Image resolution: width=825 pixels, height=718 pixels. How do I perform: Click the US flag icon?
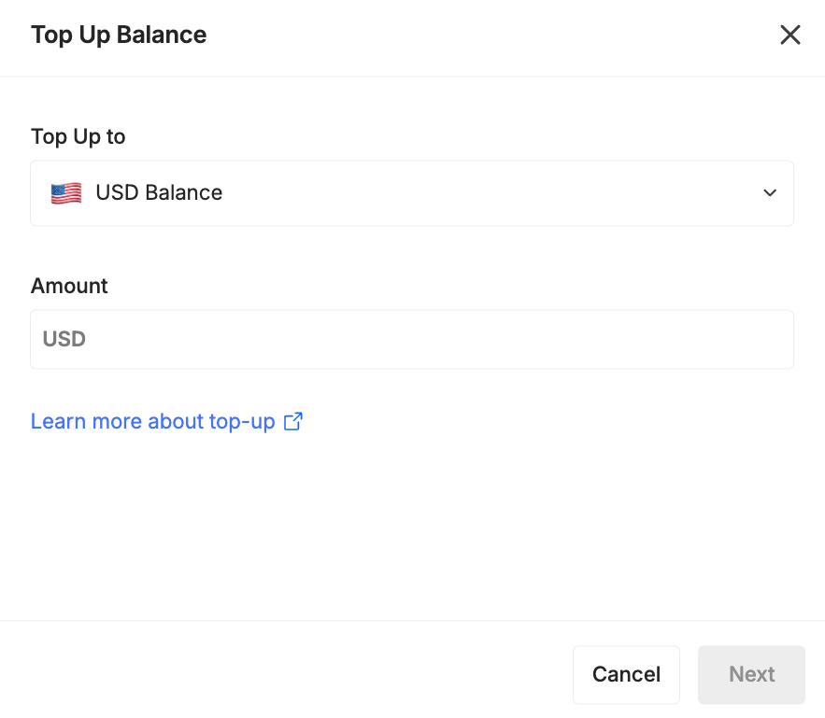pos(65,193)
